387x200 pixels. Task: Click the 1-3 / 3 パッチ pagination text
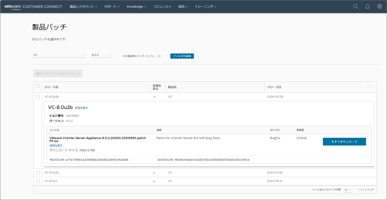coord(366,190)
